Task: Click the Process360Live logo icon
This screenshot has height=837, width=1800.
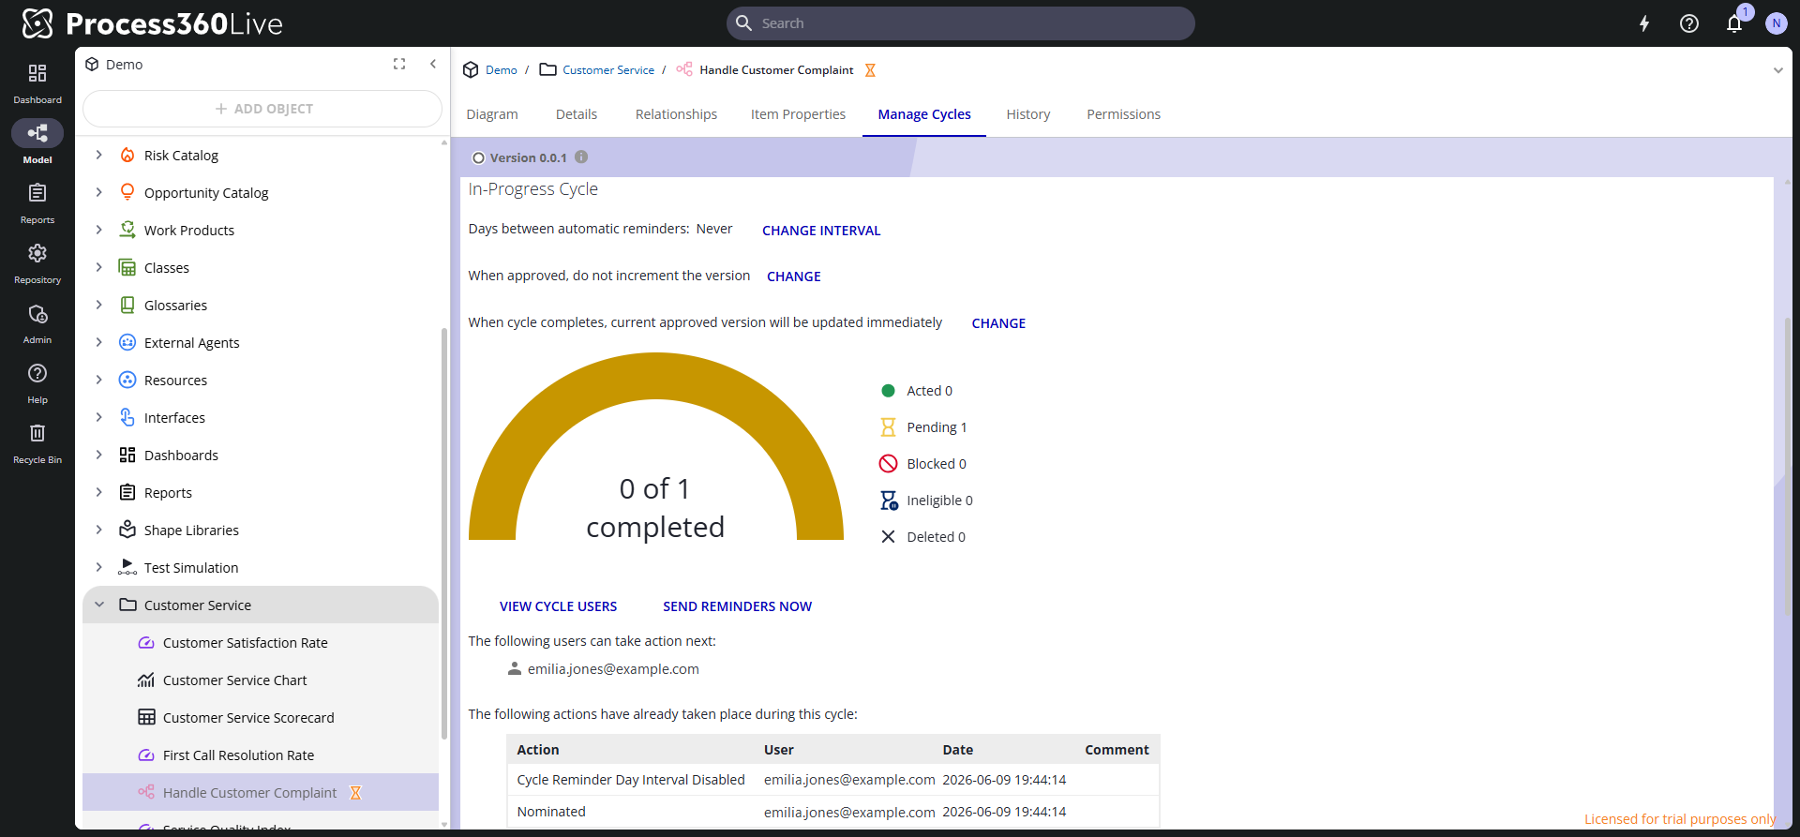Action: [37, 23]
